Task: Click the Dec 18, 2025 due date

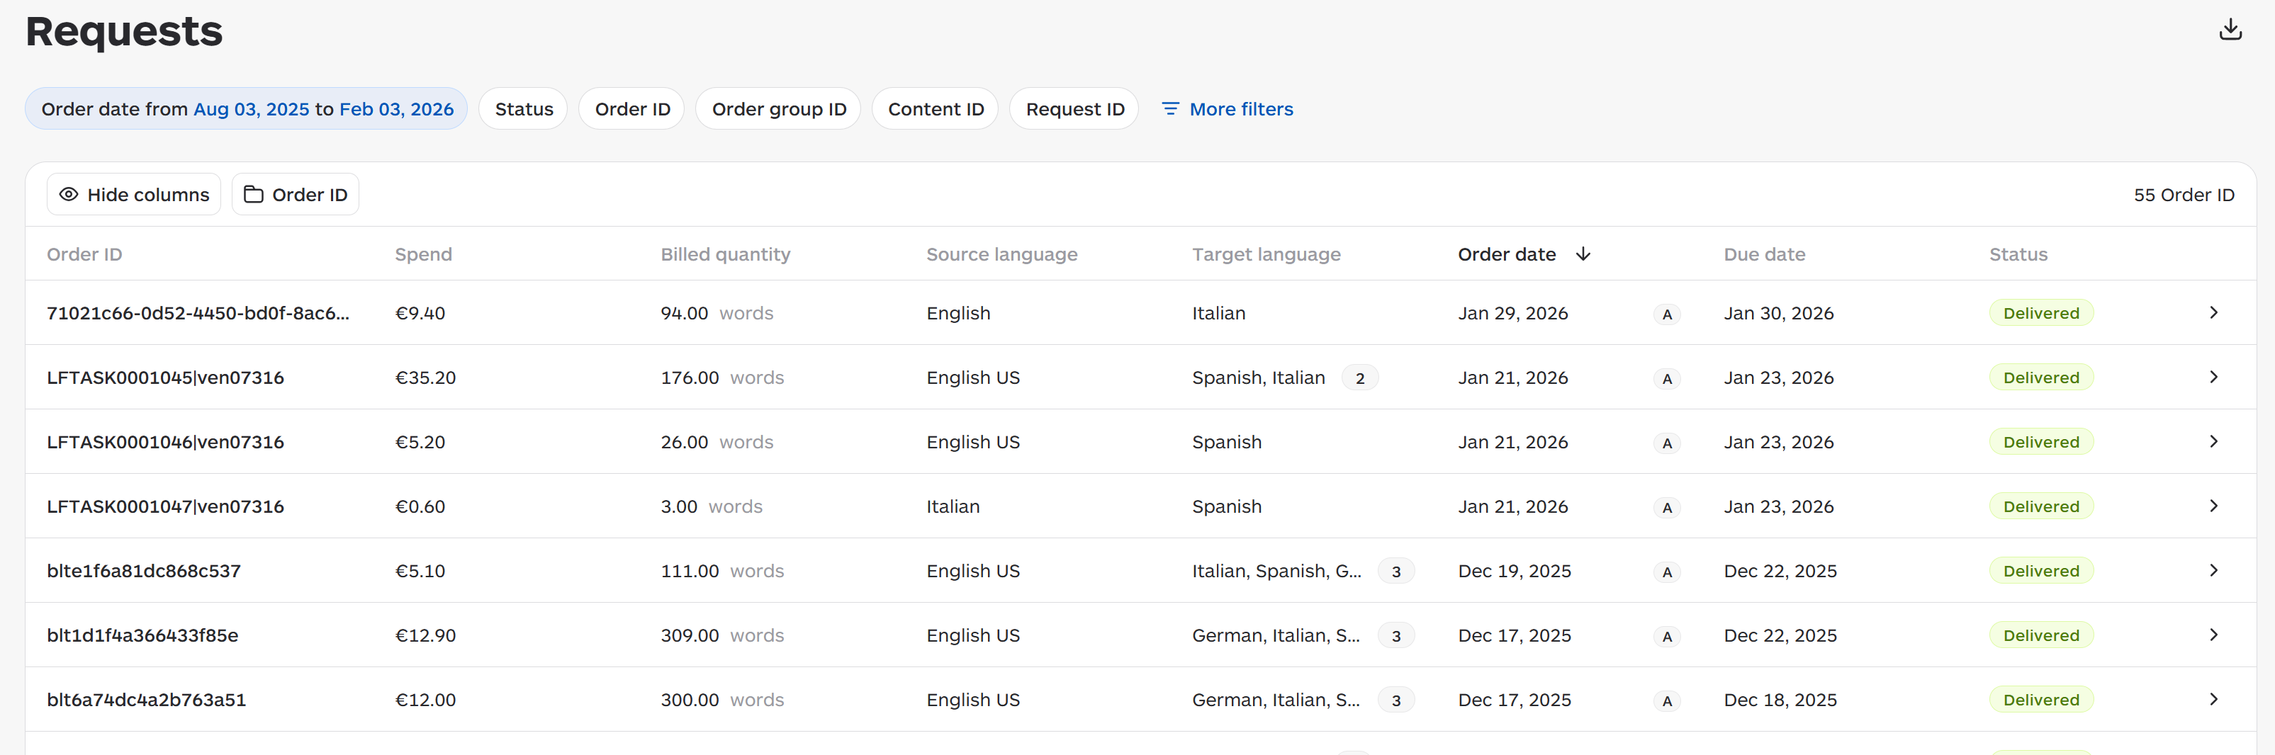Action: tap(1780, 700)
